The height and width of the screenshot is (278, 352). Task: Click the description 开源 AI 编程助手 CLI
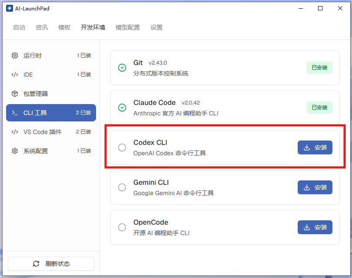click(x=161, y=233)
